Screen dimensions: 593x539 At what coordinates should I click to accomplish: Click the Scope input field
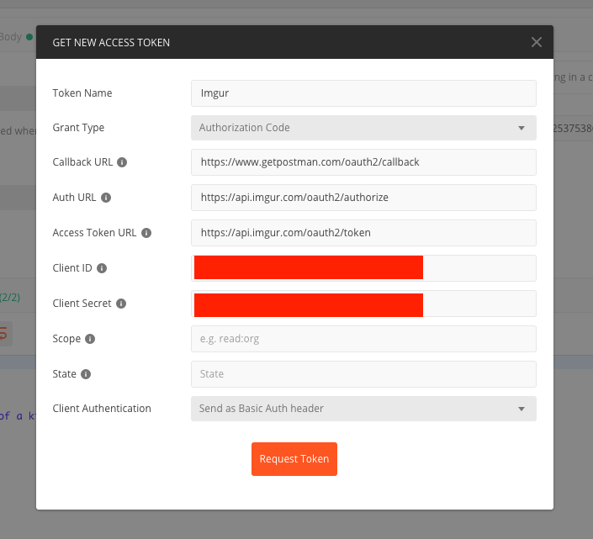click(363, 339)
